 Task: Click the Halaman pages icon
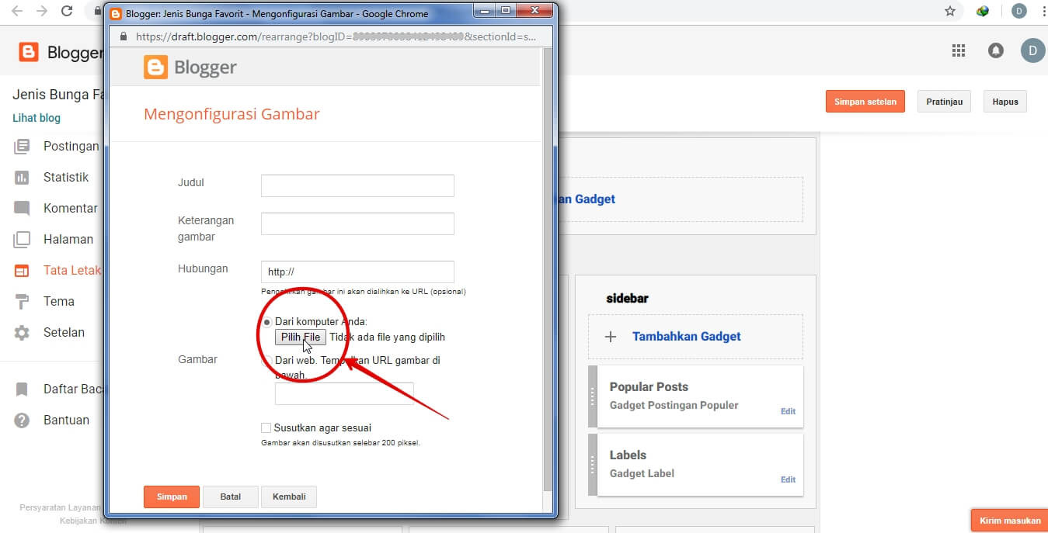22,239
